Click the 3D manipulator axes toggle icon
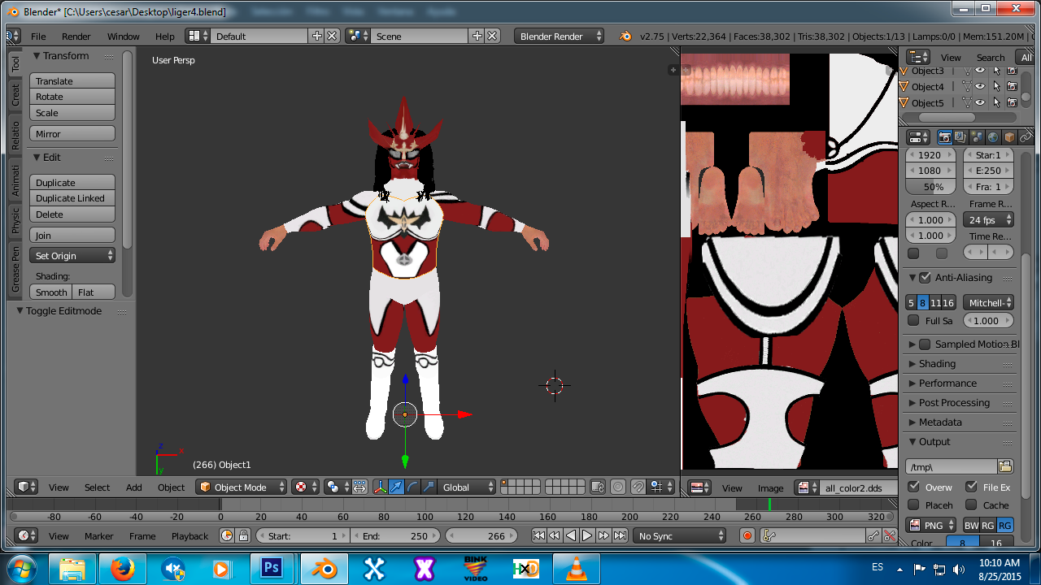 pos(380,487)
